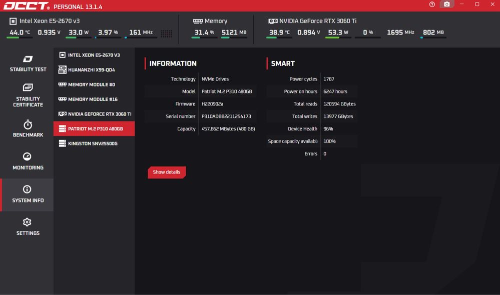Click the Power on hours value 6247 hours

click(335, 91)
